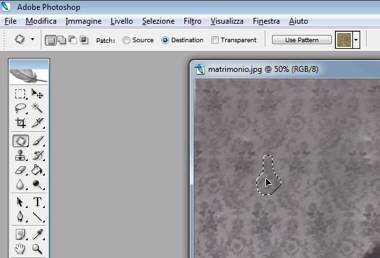Select the Lasso tool
This screenshot has height=258, width=380.
tap(20, 108)
